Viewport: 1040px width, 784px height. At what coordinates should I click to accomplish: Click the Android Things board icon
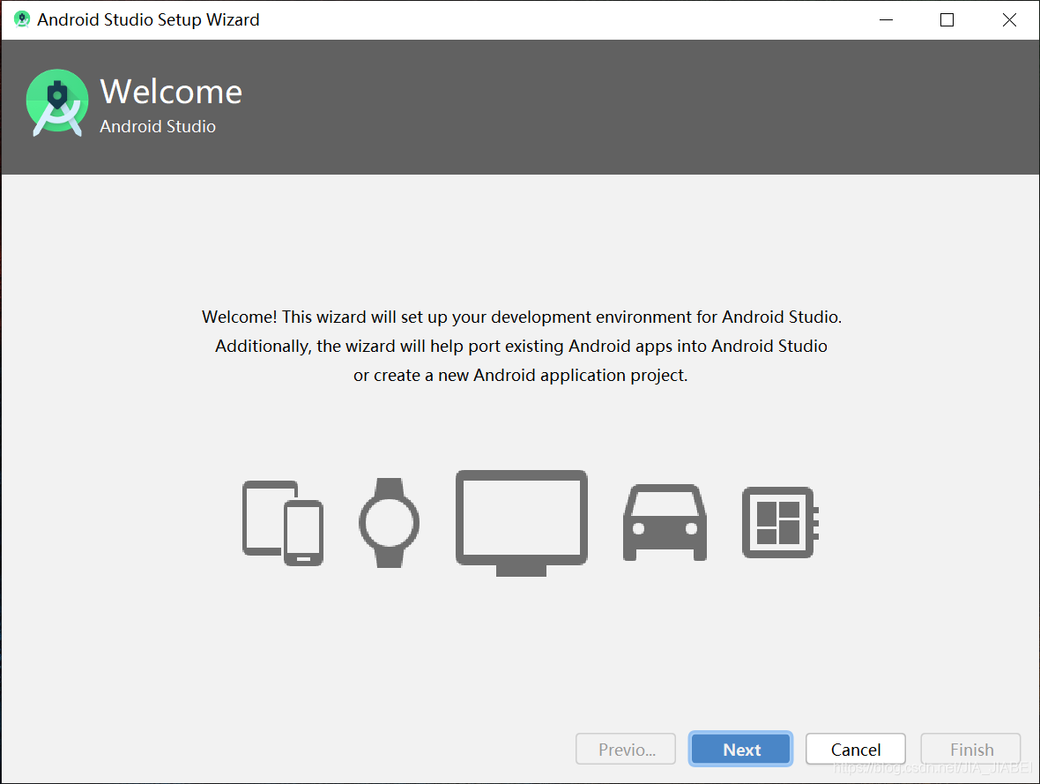781,522
